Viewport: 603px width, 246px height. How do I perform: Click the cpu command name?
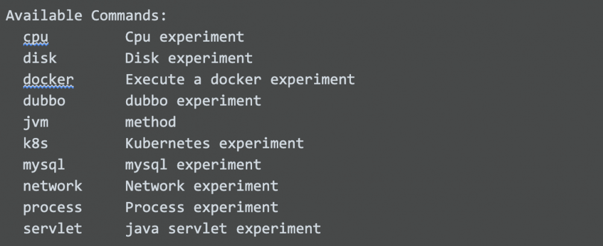36,37
